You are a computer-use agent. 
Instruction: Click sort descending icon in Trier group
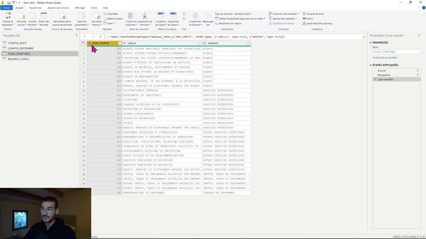click(x=184, y=19)
